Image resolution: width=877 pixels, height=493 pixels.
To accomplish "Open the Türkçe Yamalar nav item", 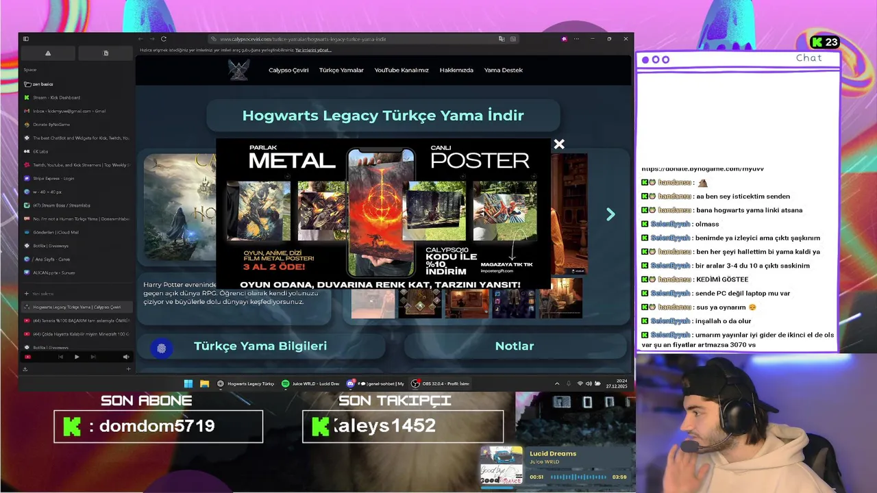I will [341, 70].
